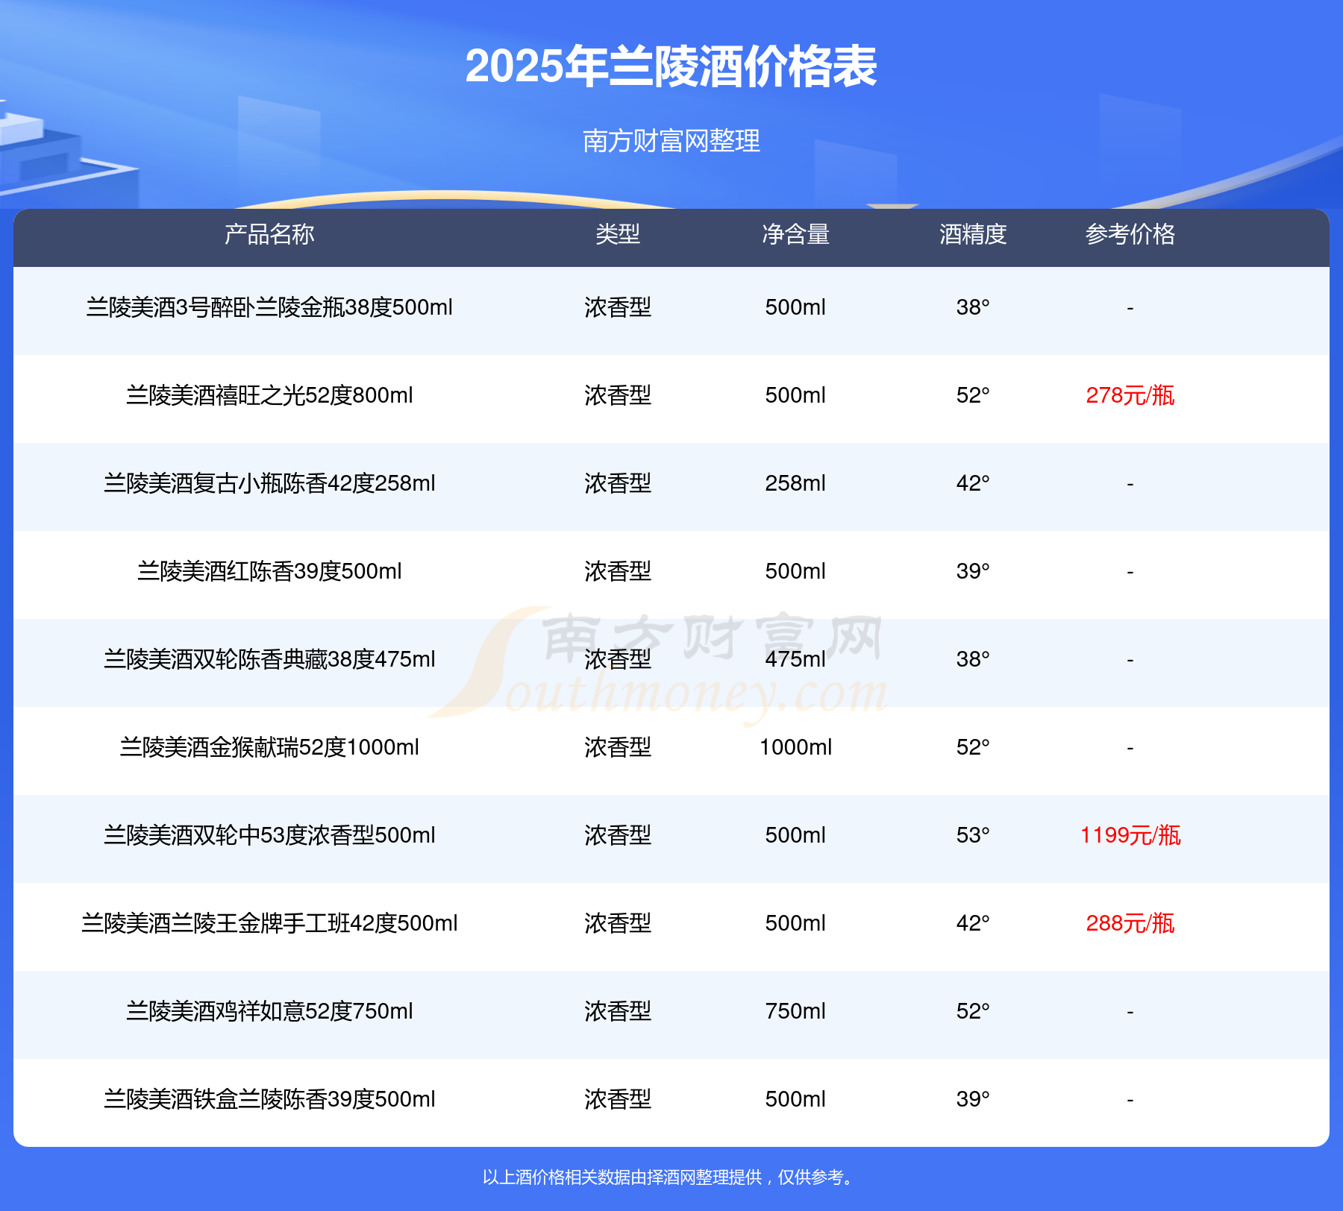Click 52° in the 鸡祥如意 row
Viewport: 1343px width, 1211px height.
[x=973, y=1011]
